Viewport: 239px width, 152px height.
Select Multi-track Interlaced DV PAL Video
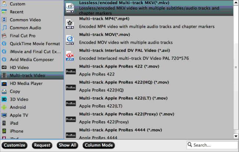149,55
